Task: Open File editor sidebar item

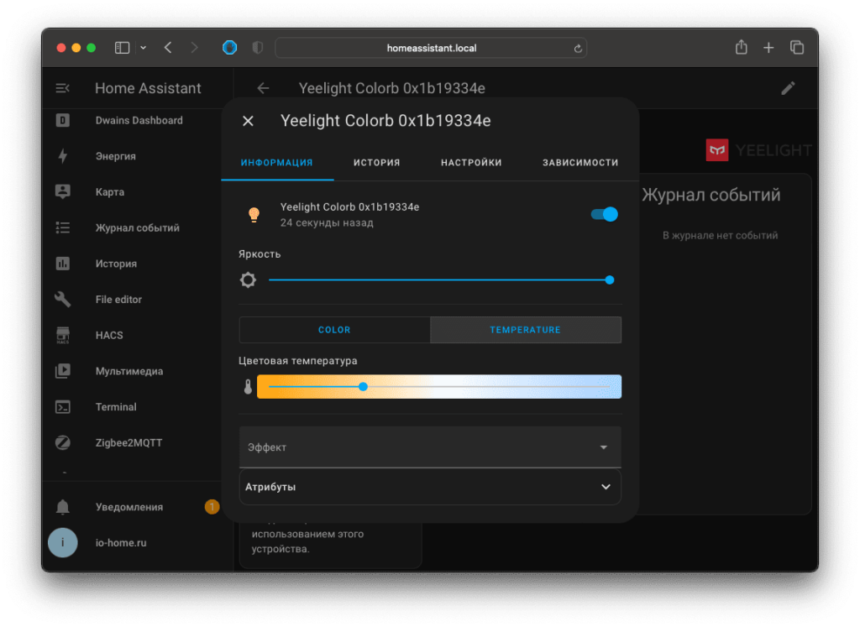Action: [118, 300]
